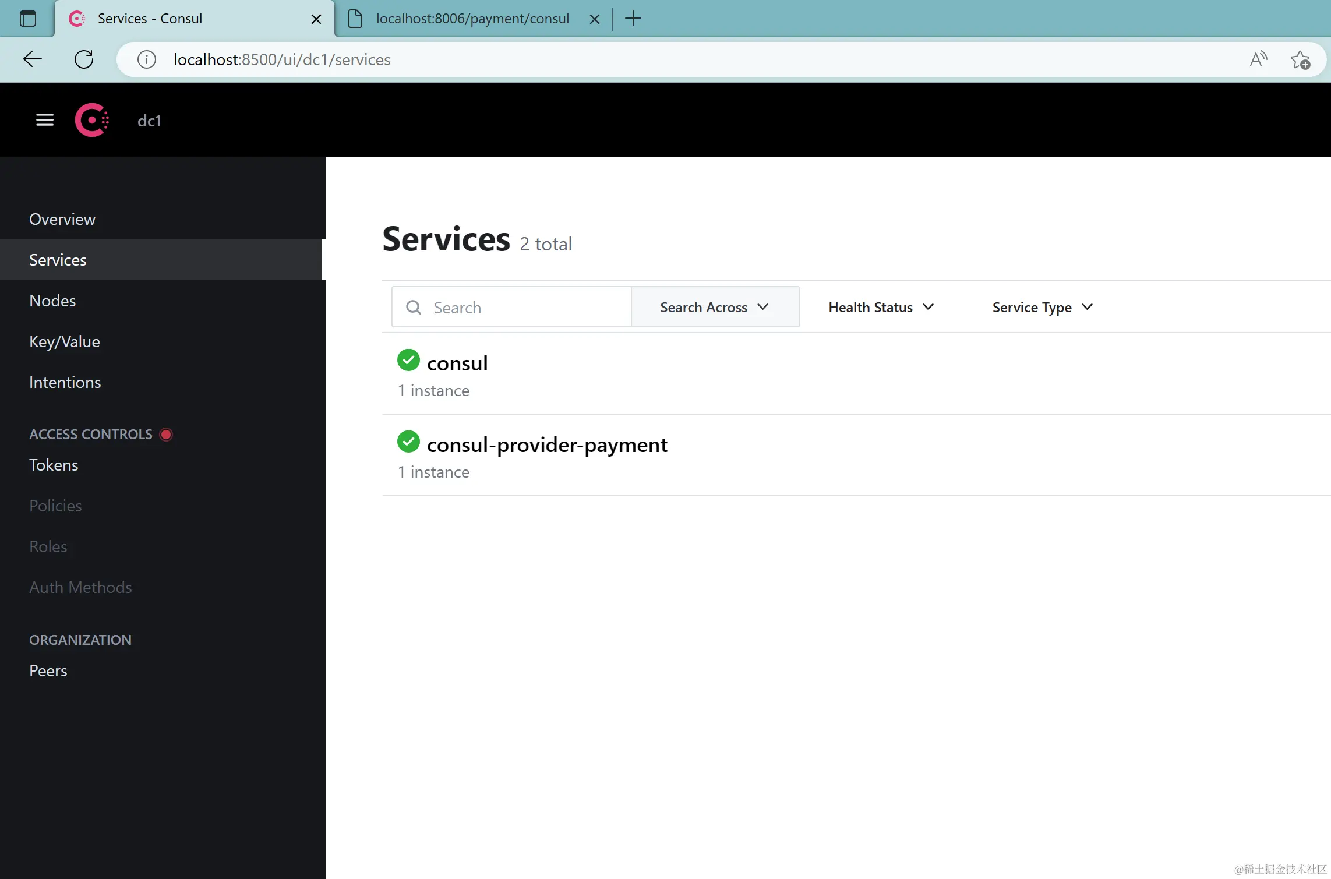Switch to localhost:8006/payment/consul tab

coord(472,19)
